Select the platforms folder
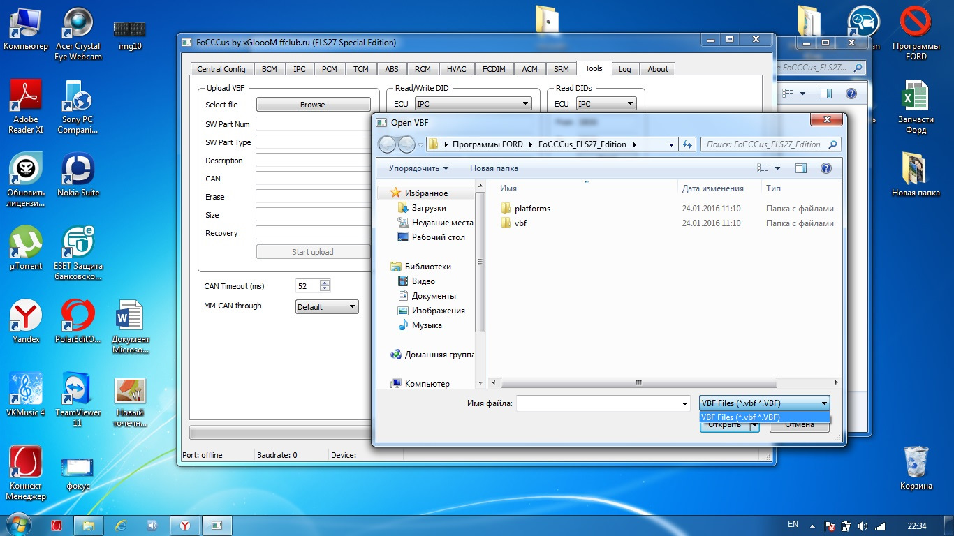The height and width of the screenshot is (536, 954). click(532, 209)
